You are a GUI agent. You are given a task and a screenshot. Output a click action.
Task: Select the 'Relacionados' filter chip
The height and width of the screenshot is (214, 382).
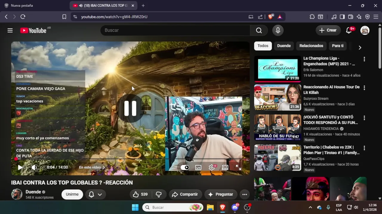311,46
